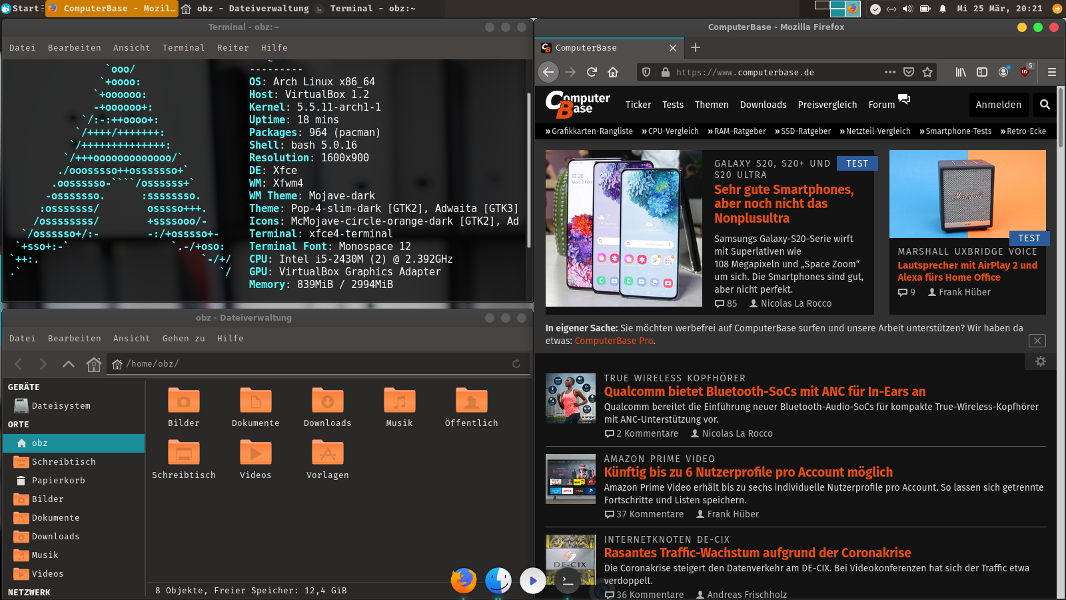Reload the ComputerBase page in Firefox

point(592,72)
